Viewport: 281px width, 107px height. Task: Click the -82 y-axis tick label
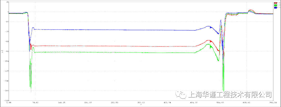coord(7,51)
